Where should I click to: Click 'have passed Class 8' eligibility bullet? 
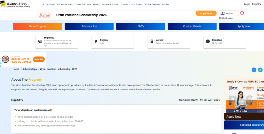(x=45, y=117)
